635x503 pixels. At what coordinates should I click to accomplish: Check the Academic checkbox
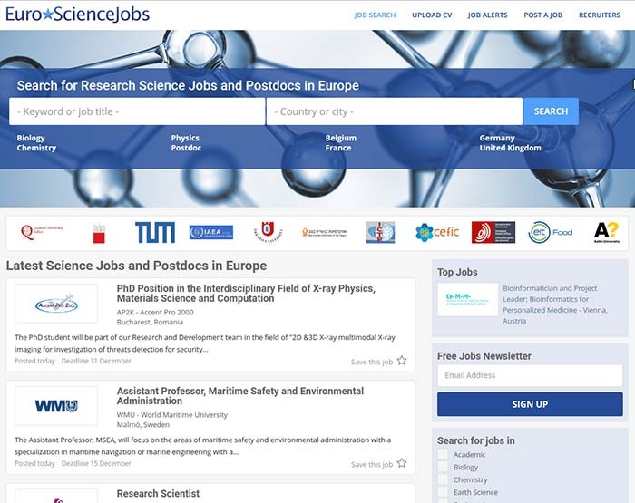coord(443,455)
